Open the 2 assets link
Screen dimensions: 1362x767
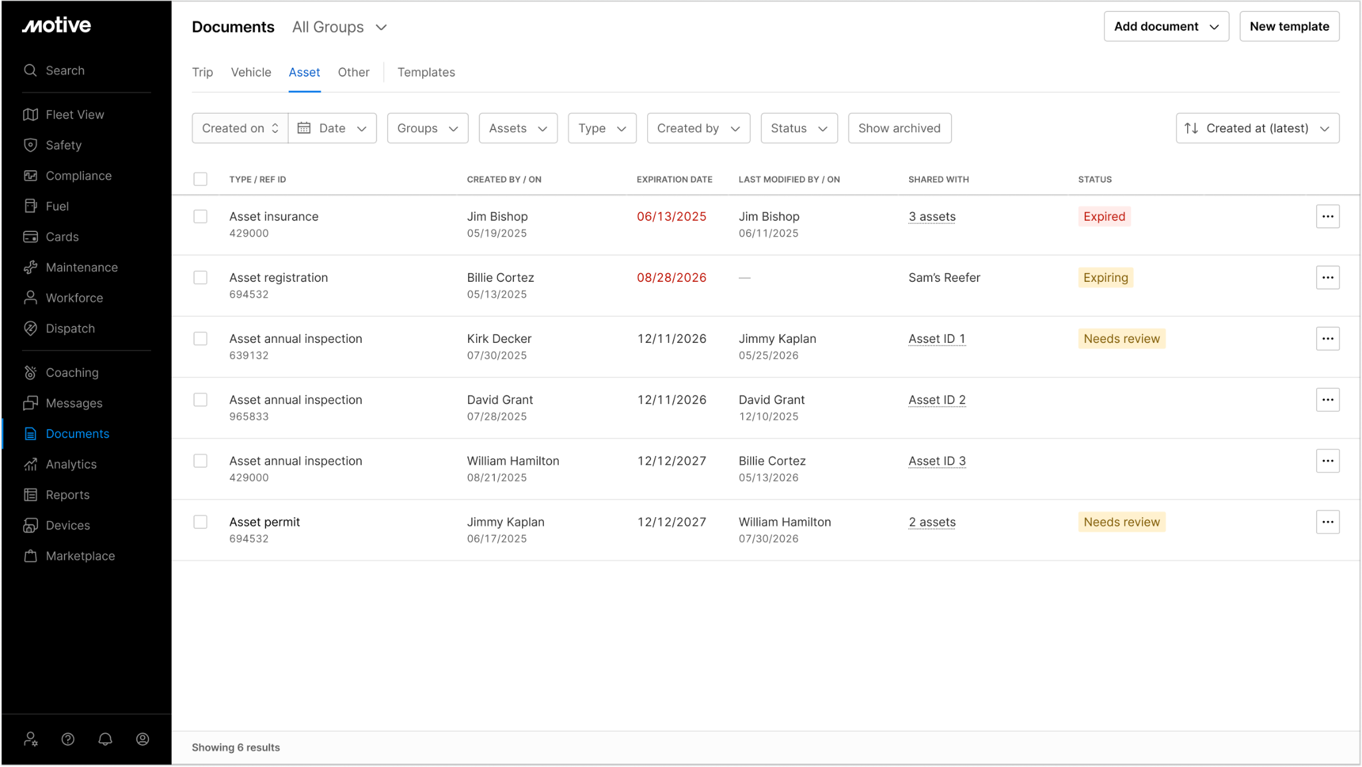click(x=932, y=522)
